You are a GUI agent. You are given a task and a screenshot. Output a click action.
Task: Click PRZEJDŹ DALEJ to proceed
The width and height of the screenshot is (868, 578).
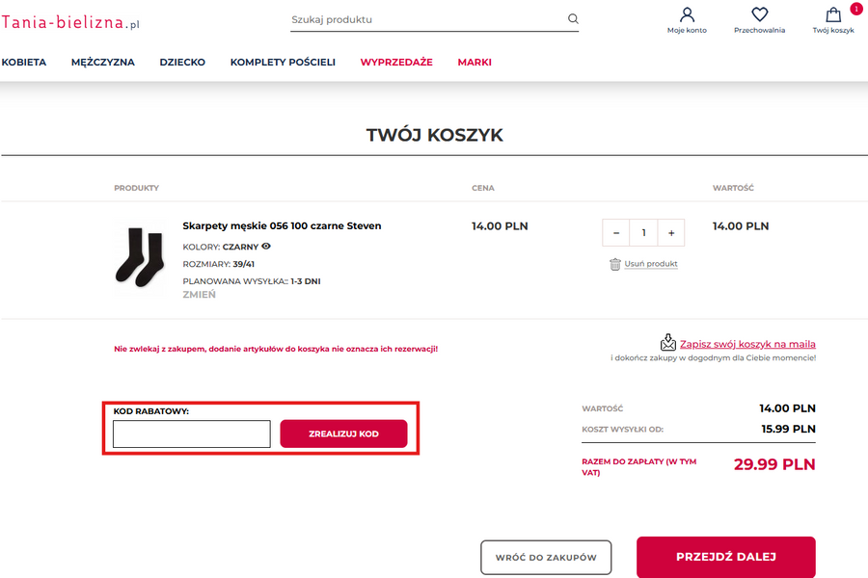coord(725,557)
